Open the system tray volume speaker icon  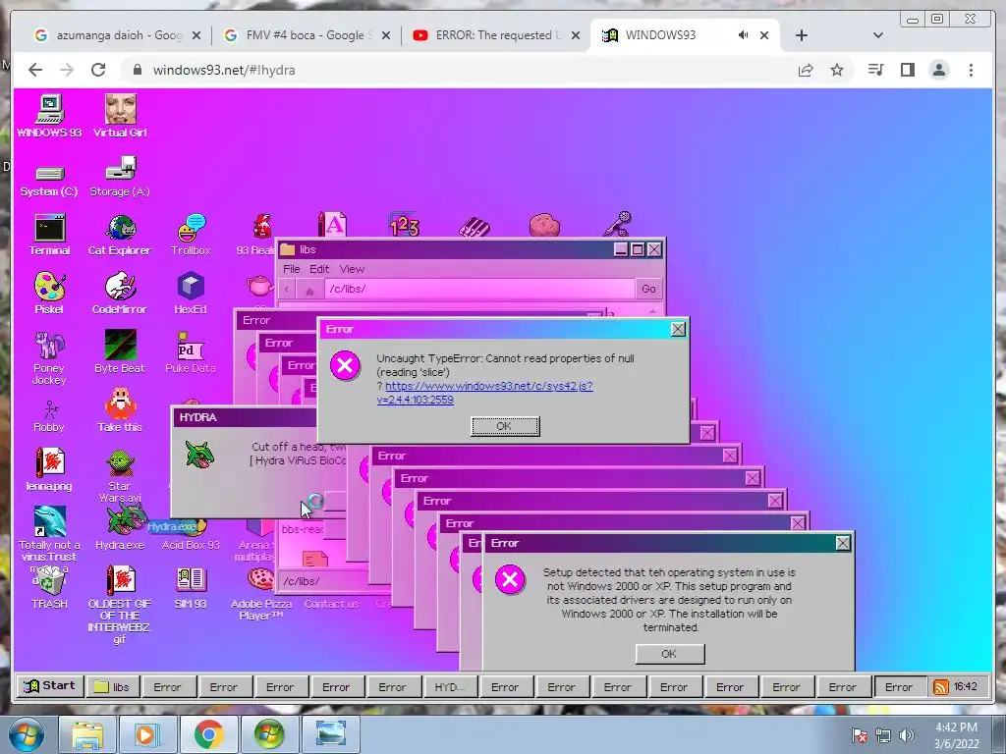906,735
